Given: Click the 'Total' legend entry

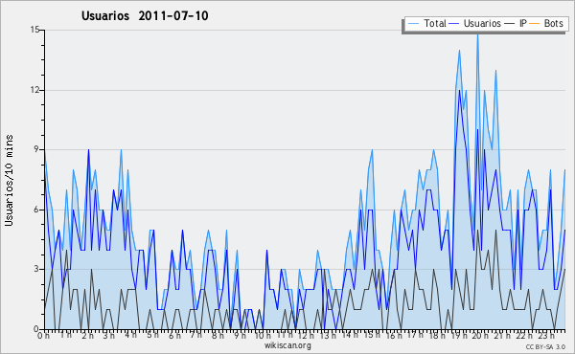Looking at the screenshot, I should pos(435,23).
